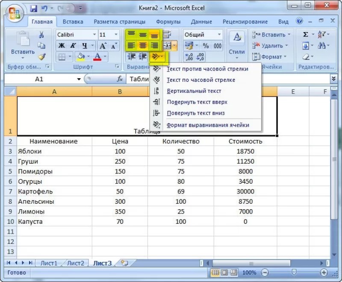Open the font size 11 dropdown
This screenshot has height=282, width=342.
(x=116, y=35)
